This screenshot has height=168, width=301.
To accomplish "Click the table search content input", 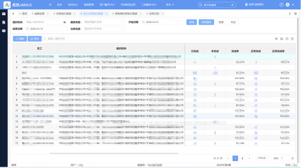I will coord(55,39).
